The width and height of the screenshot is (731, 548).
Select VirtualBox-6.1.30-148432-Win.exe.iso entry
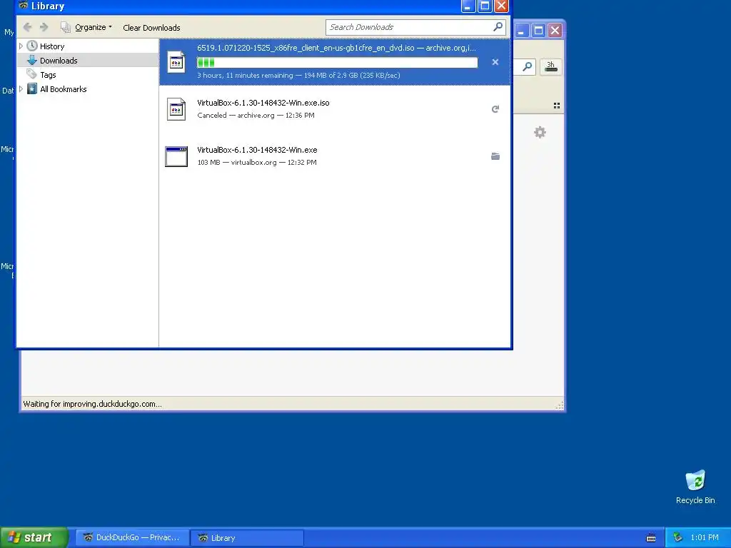pos(335,109)
